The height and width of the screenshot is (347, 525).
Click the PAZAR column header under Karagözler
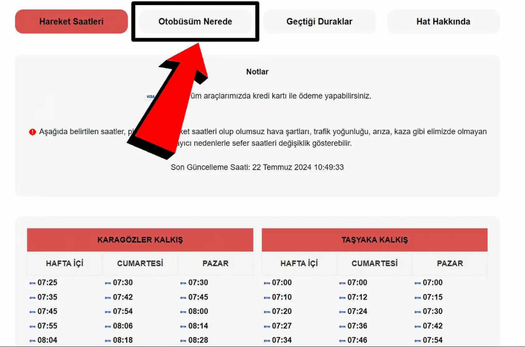point(215,263)
